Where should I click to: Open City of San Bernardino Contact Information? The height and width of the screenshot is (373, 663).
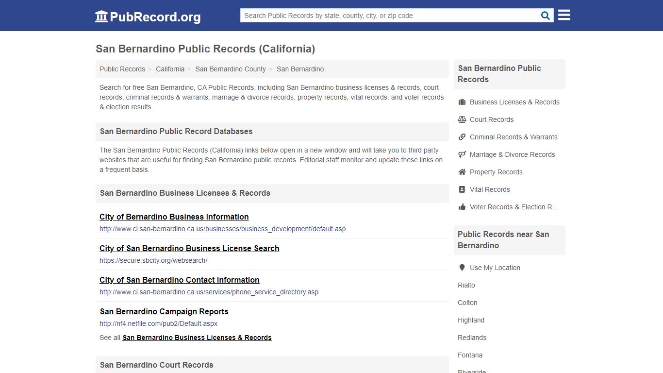[x=180, y=280]
